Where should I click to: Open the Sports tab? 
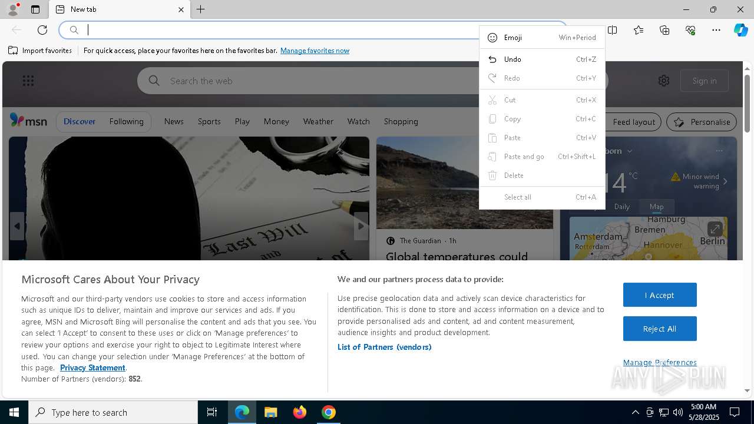pyautogui.click(x=209, y=121)
